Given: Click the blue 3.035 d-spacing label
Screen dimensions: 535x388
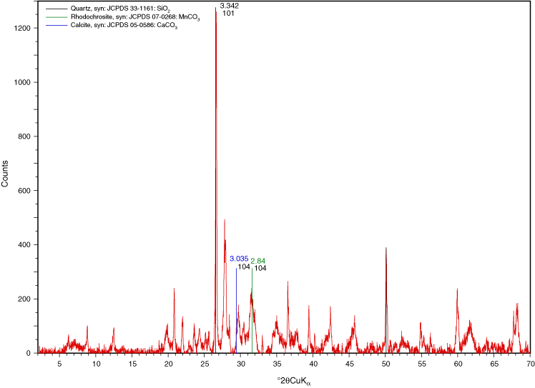Looking at the screenshot, I should [x=239, y=259].
